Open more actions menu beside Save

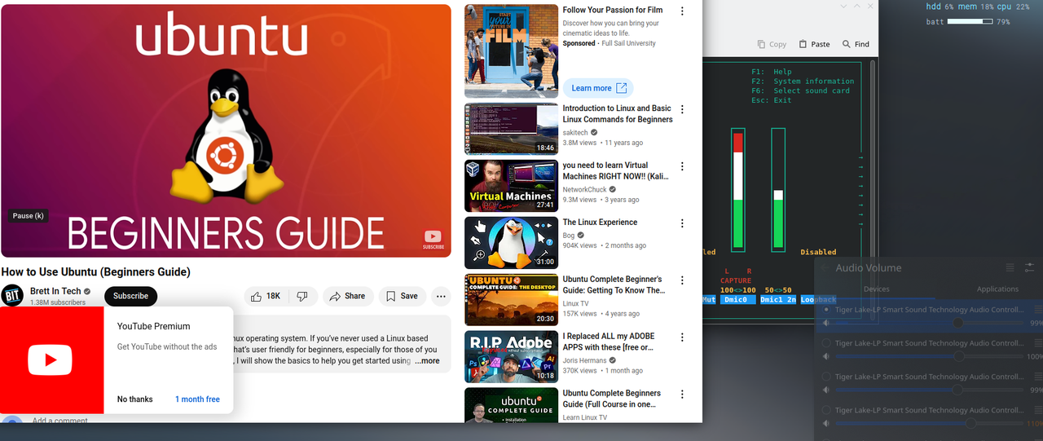point(441,296)
